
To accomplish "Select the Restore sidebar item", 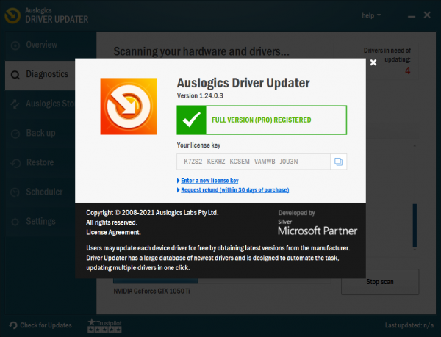I will 40,162.
